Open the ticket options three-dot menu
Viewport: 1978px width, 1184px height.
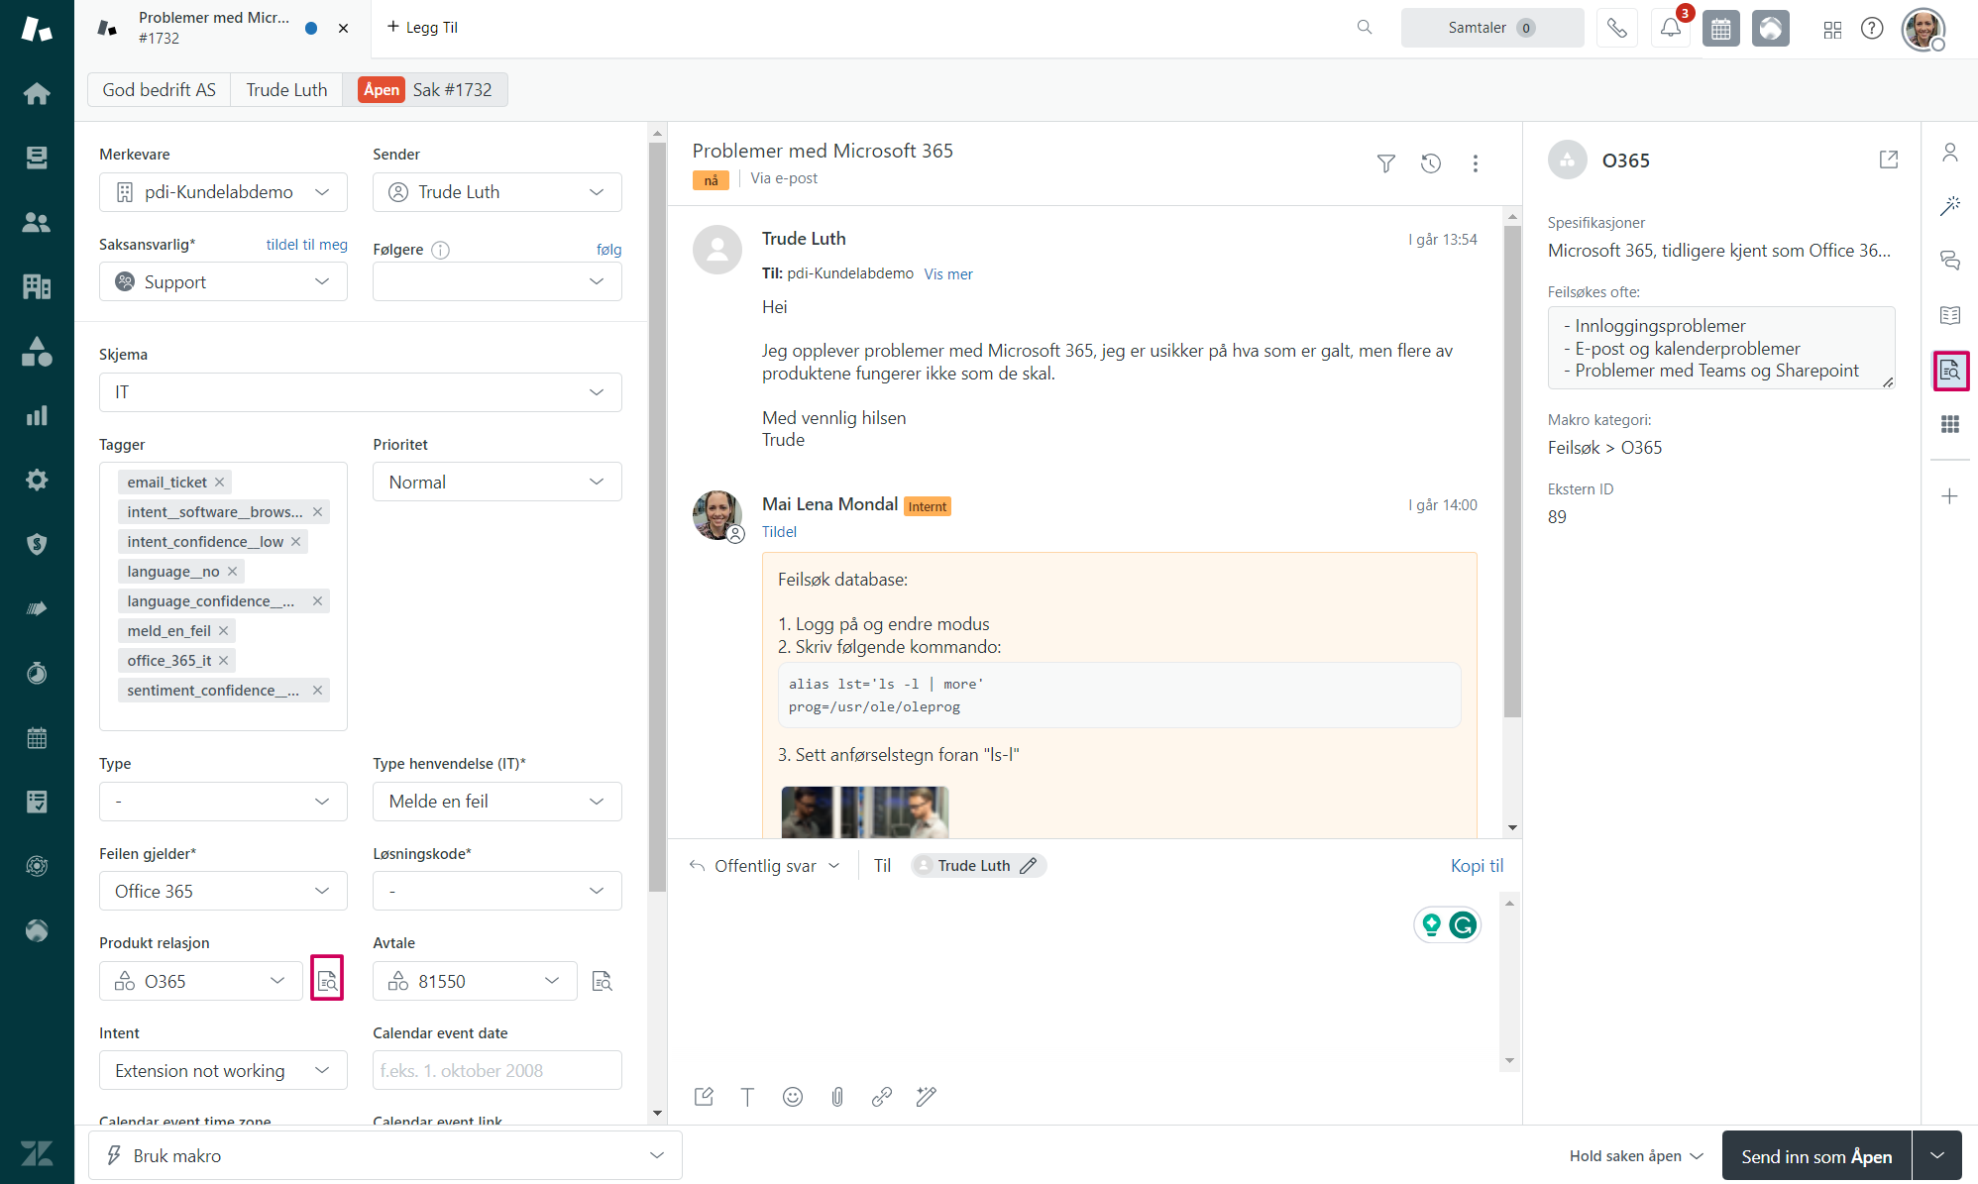(1476, 163)
